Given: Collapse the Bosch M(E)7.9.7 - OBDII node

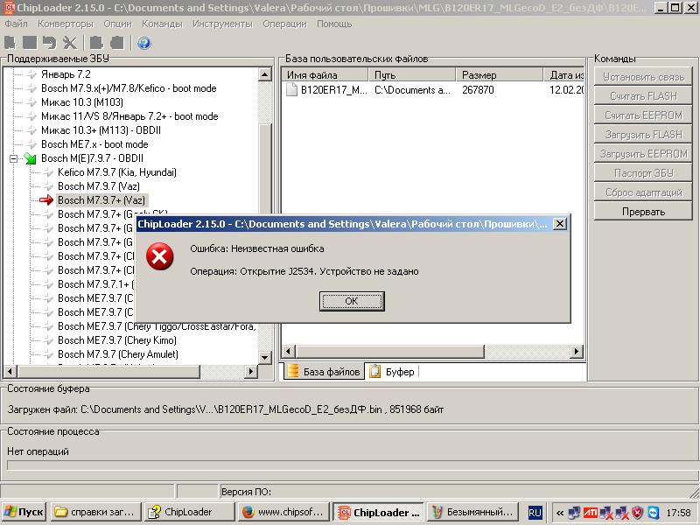Looking at the screenshot, I should pos(14,158).
